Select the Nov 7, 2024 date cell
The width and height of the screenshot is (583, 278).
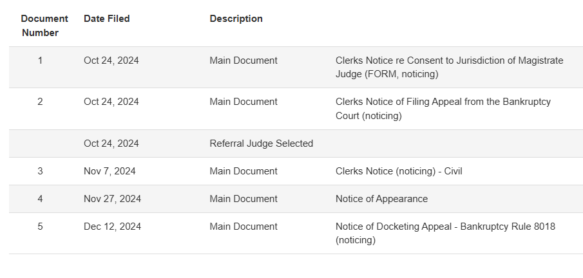(110, 171)
